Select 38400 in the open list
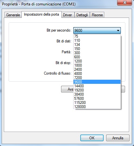The width and height of the screenshot is (134, 146). 97,94
